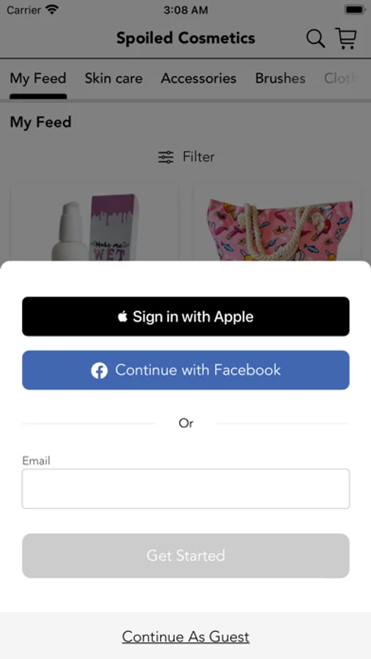
Task: Focus the Email input field
Action: 186,489
